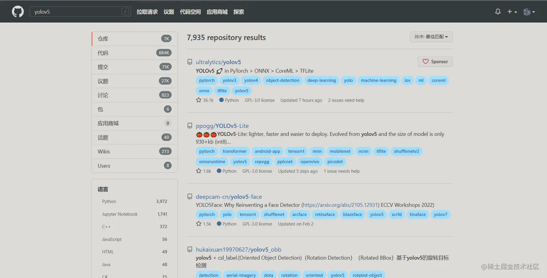Screen dimensions: 547x278
Task: Select Code (代码) filter
Action: [x=135, y=53]
